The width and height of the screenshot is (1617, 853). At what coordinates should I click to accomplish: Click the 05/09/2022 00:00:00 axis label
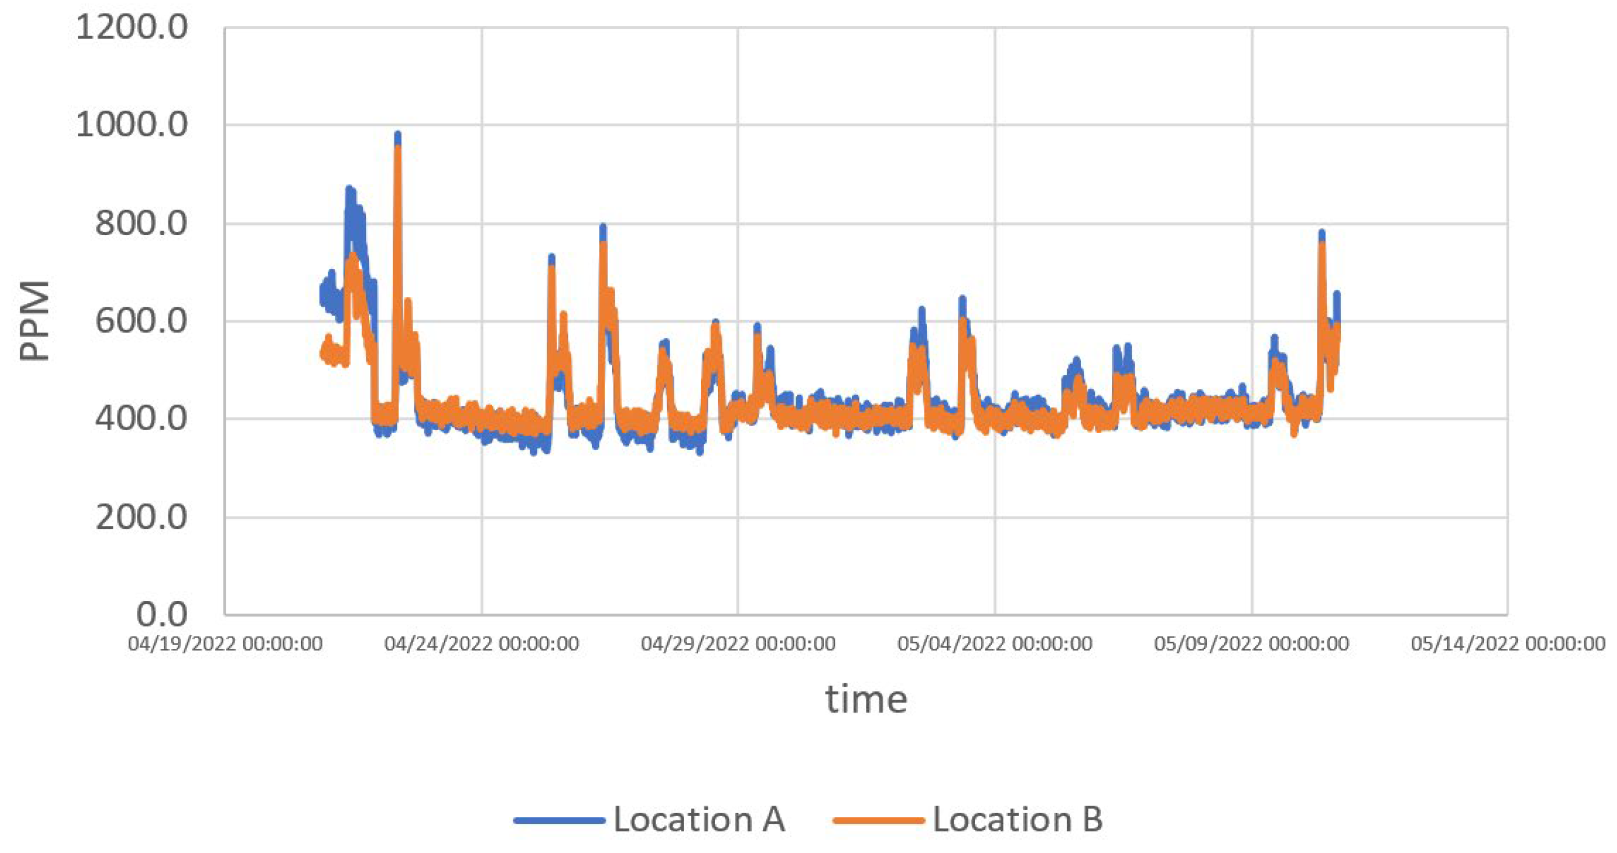coord(1251,644)
